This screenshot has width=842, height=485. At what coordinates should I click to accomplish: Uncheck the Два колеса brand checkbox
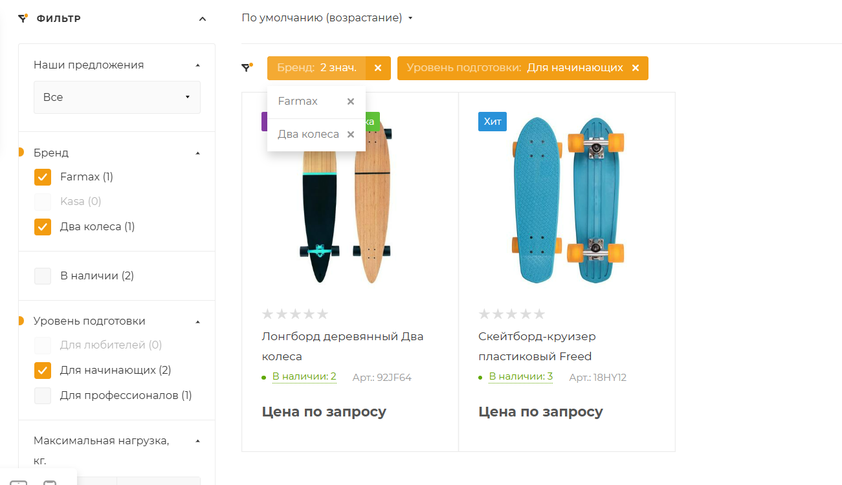tap(43, 227)
